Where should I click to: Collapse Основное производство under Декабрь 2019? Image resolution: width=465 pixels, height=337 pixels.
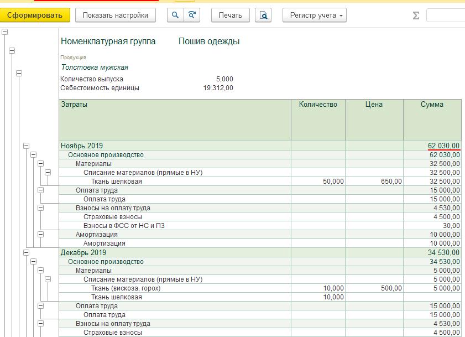(x=34, y=262)
